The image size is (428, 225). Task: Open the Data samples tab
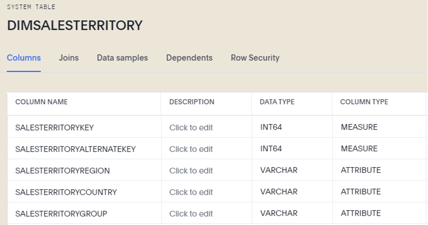pyautogui.click(x=122, y=58)
